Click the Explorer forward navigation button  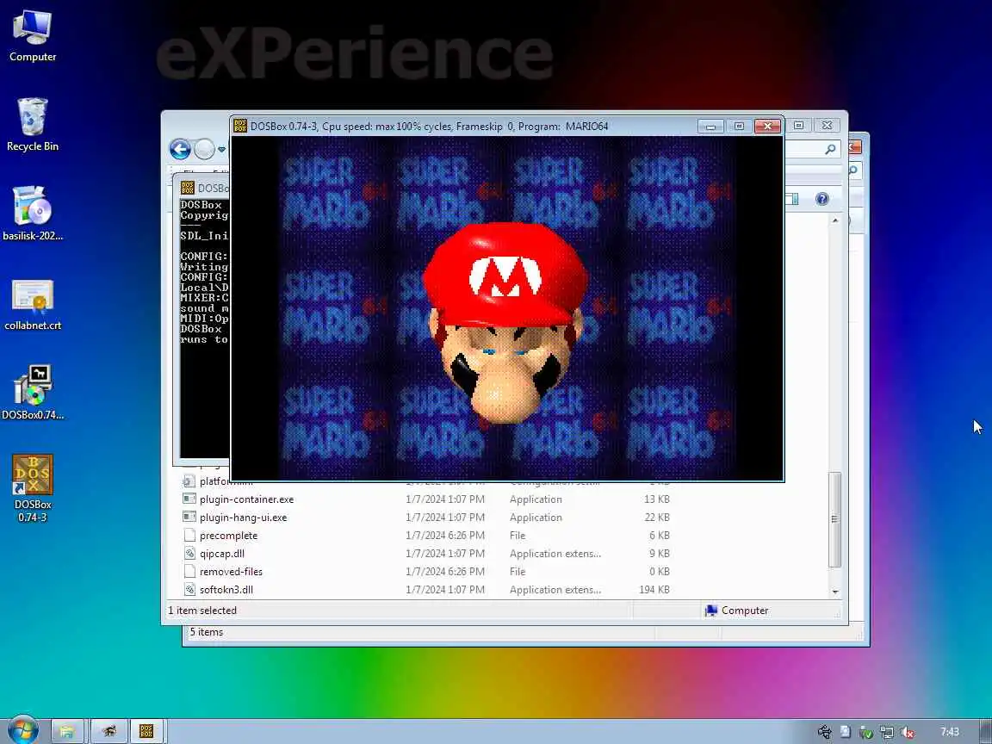(204, 149)
